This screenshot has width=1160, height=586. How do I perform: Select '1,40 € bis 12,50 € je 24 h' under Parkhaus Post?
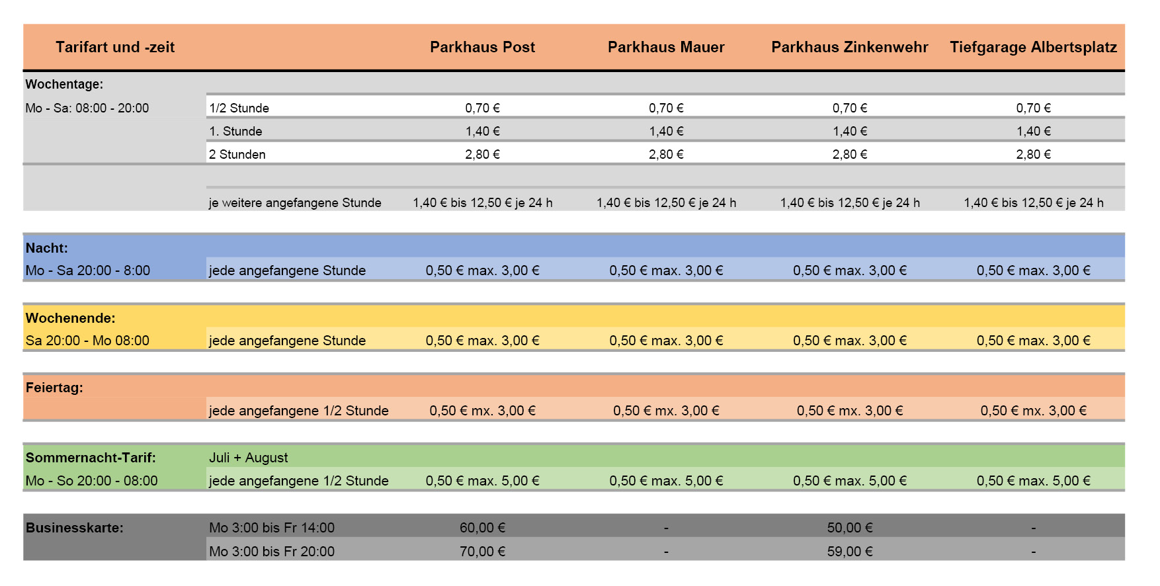tap(483, 202)
